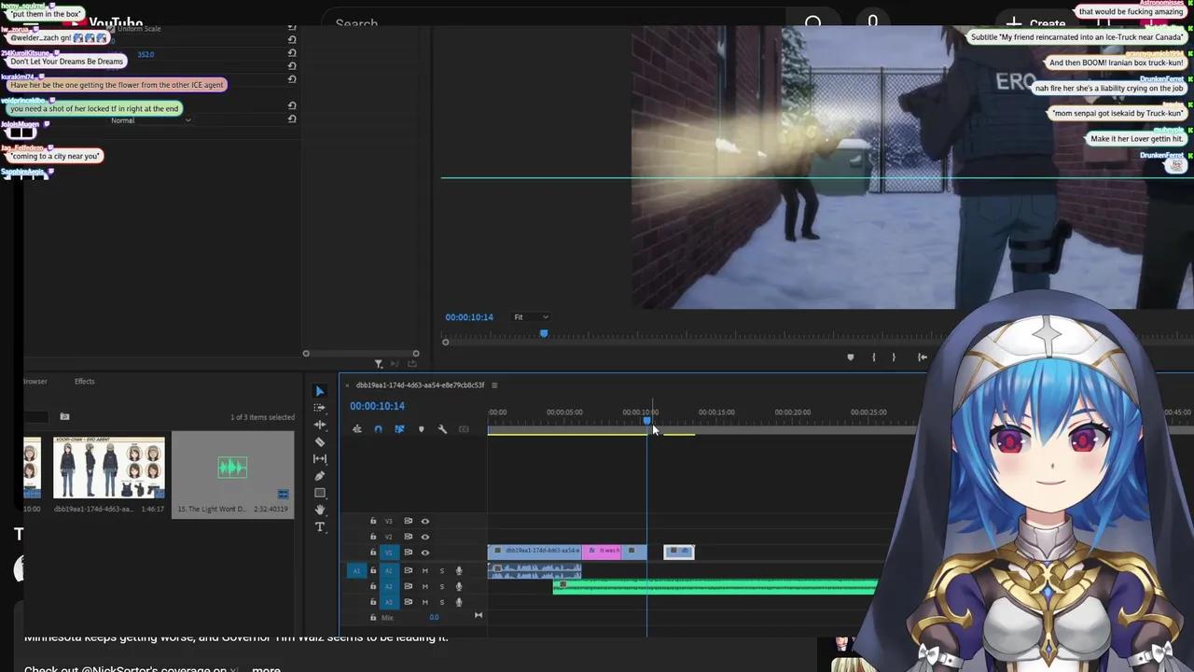Image resolution: width=1194 pixels, height=672 pixels.
Task: Click the timeline timecode 00:00:10:14
Action: tap(377, 406)
